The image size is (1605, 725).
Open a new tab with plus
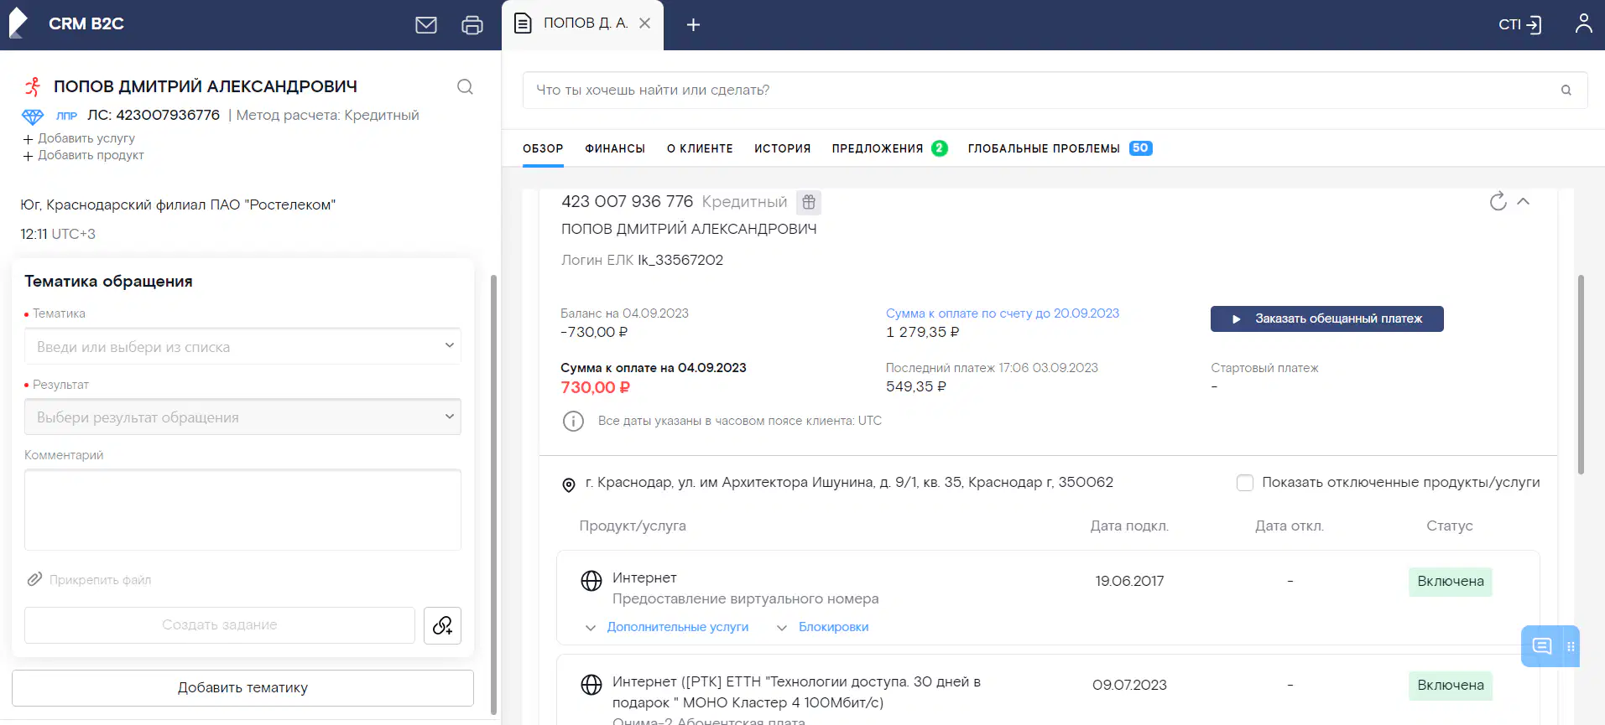click(x=693, y=25)
